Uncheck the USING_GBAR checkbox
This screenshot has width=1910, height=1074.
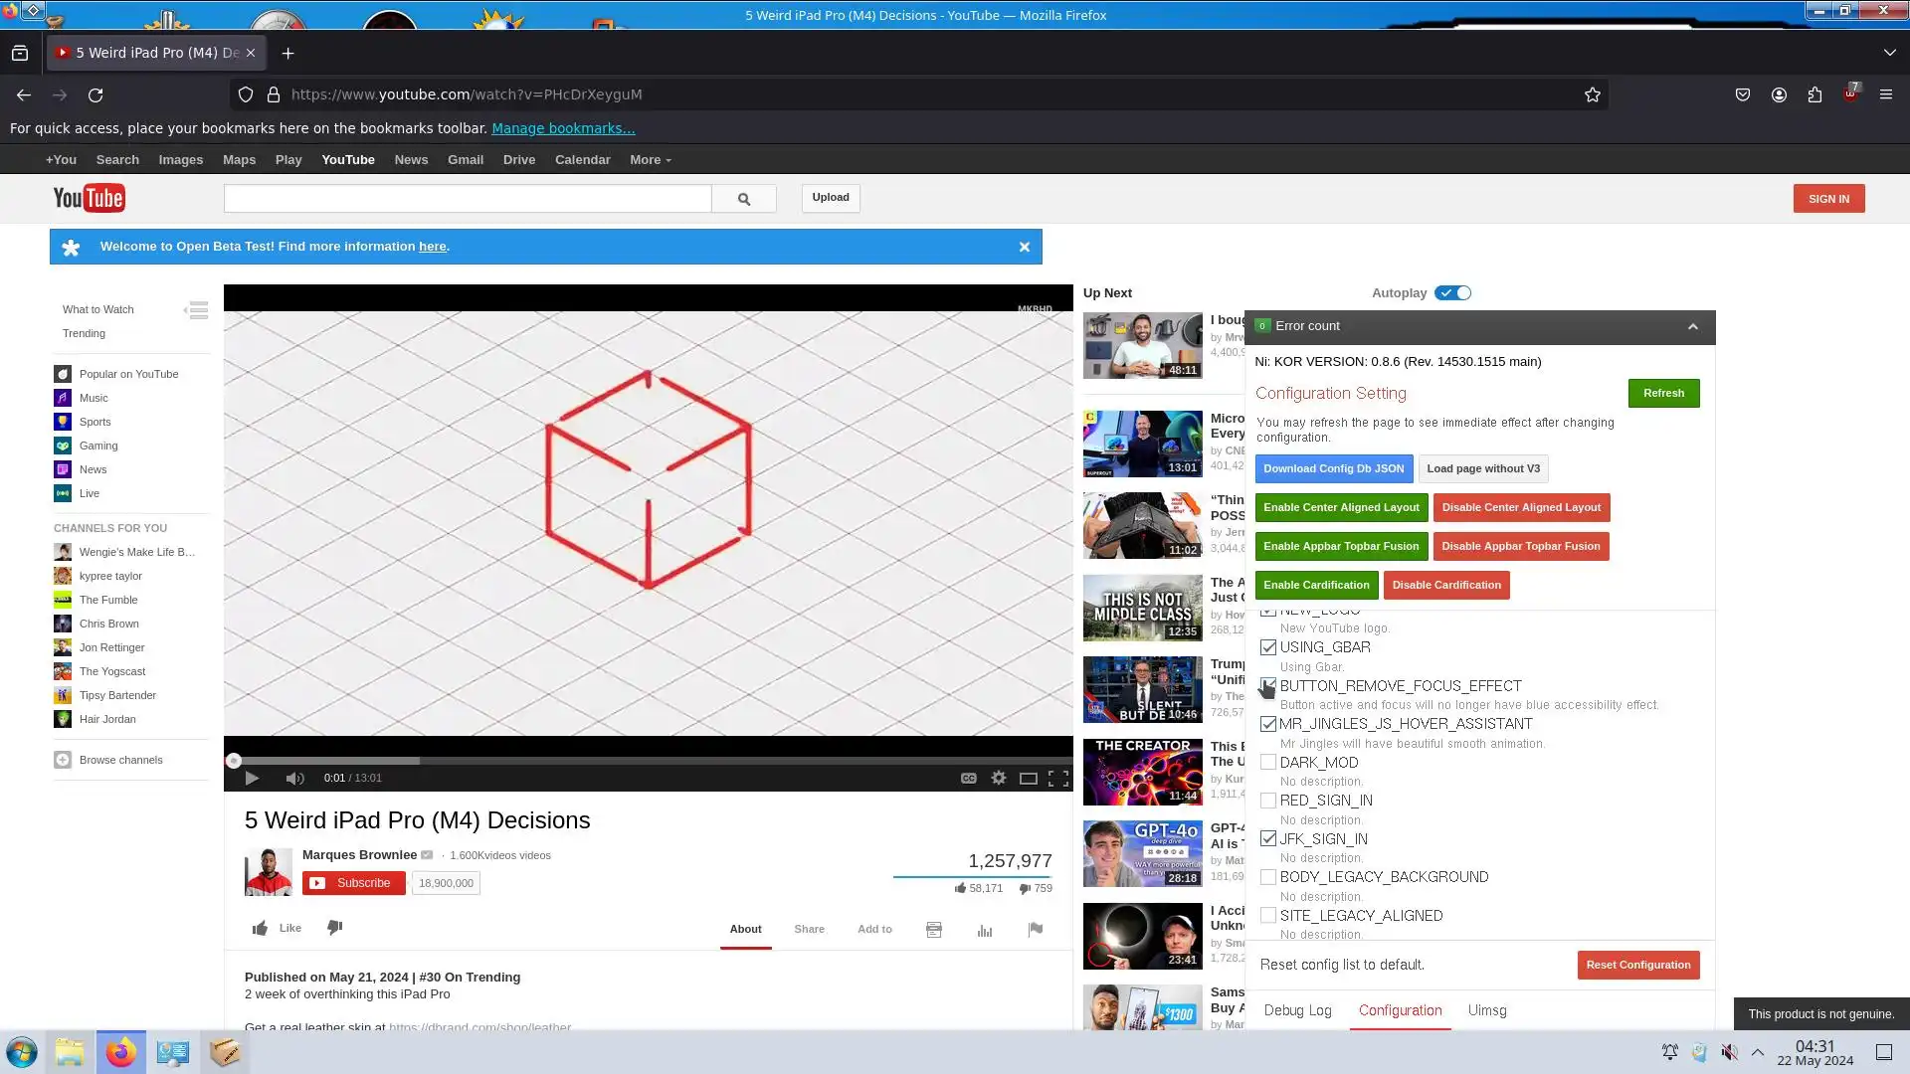tap(1268, 647)
